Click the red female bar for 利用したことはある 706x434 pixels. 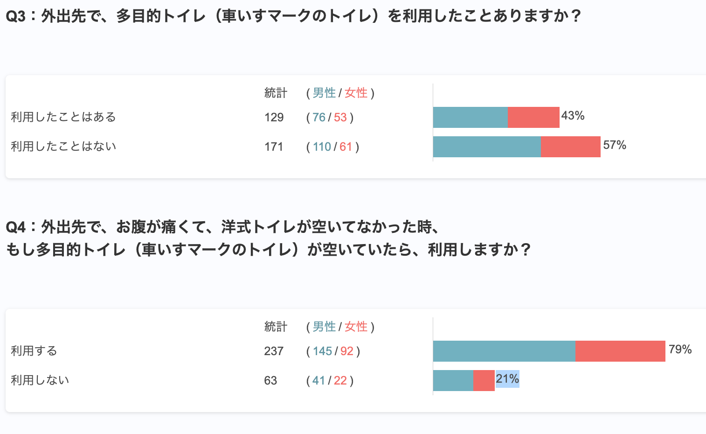[x=533, y=117]
